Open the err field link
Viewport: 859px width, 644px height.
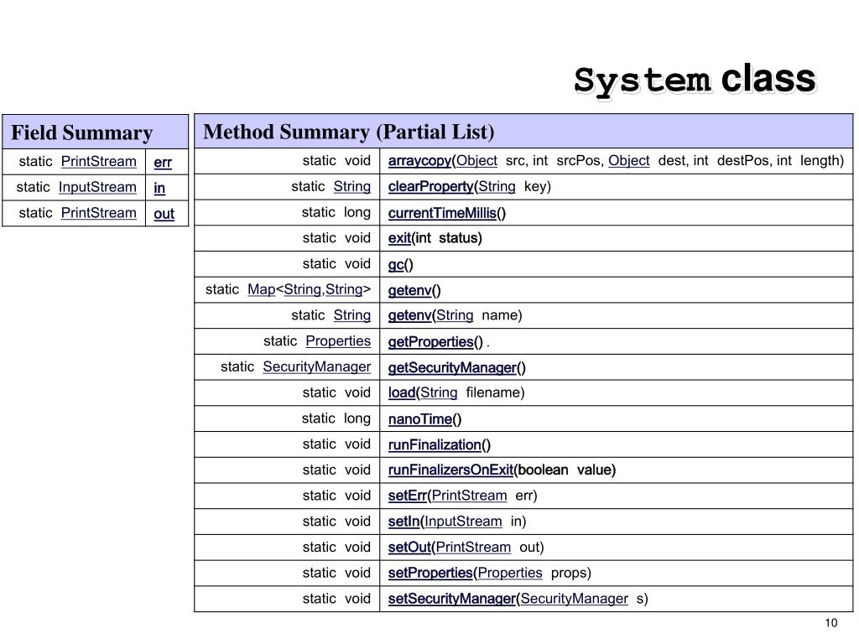pos(163,163)
